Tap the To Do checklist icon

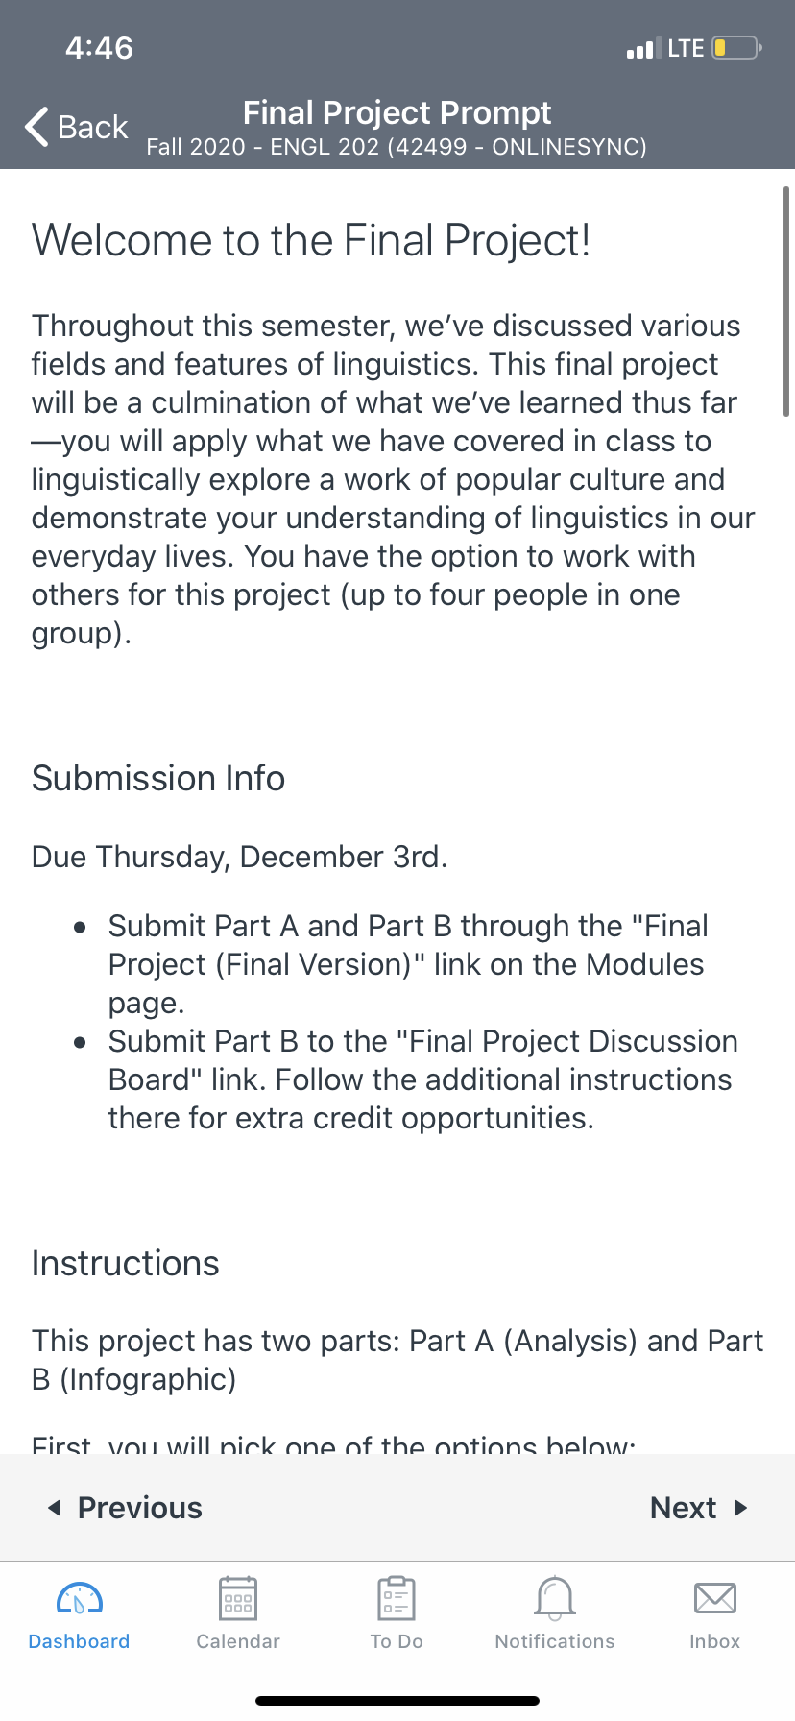click(x=397, y=1599)
